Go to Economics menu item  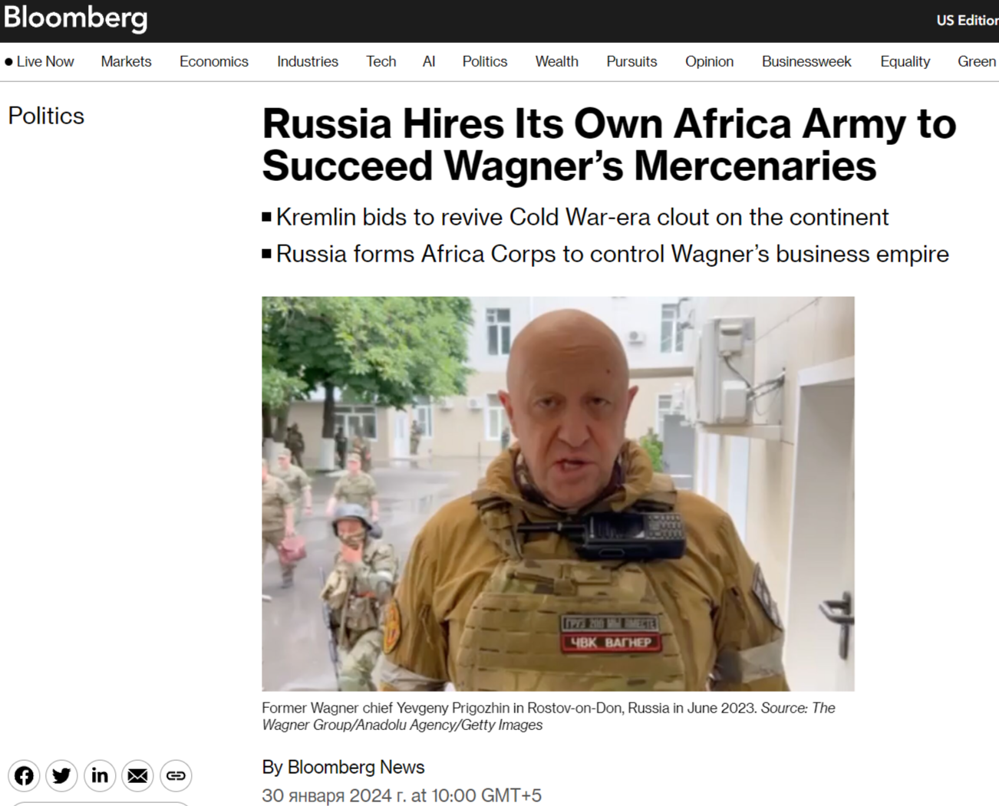pyautogui.click(x=214, y=61)
